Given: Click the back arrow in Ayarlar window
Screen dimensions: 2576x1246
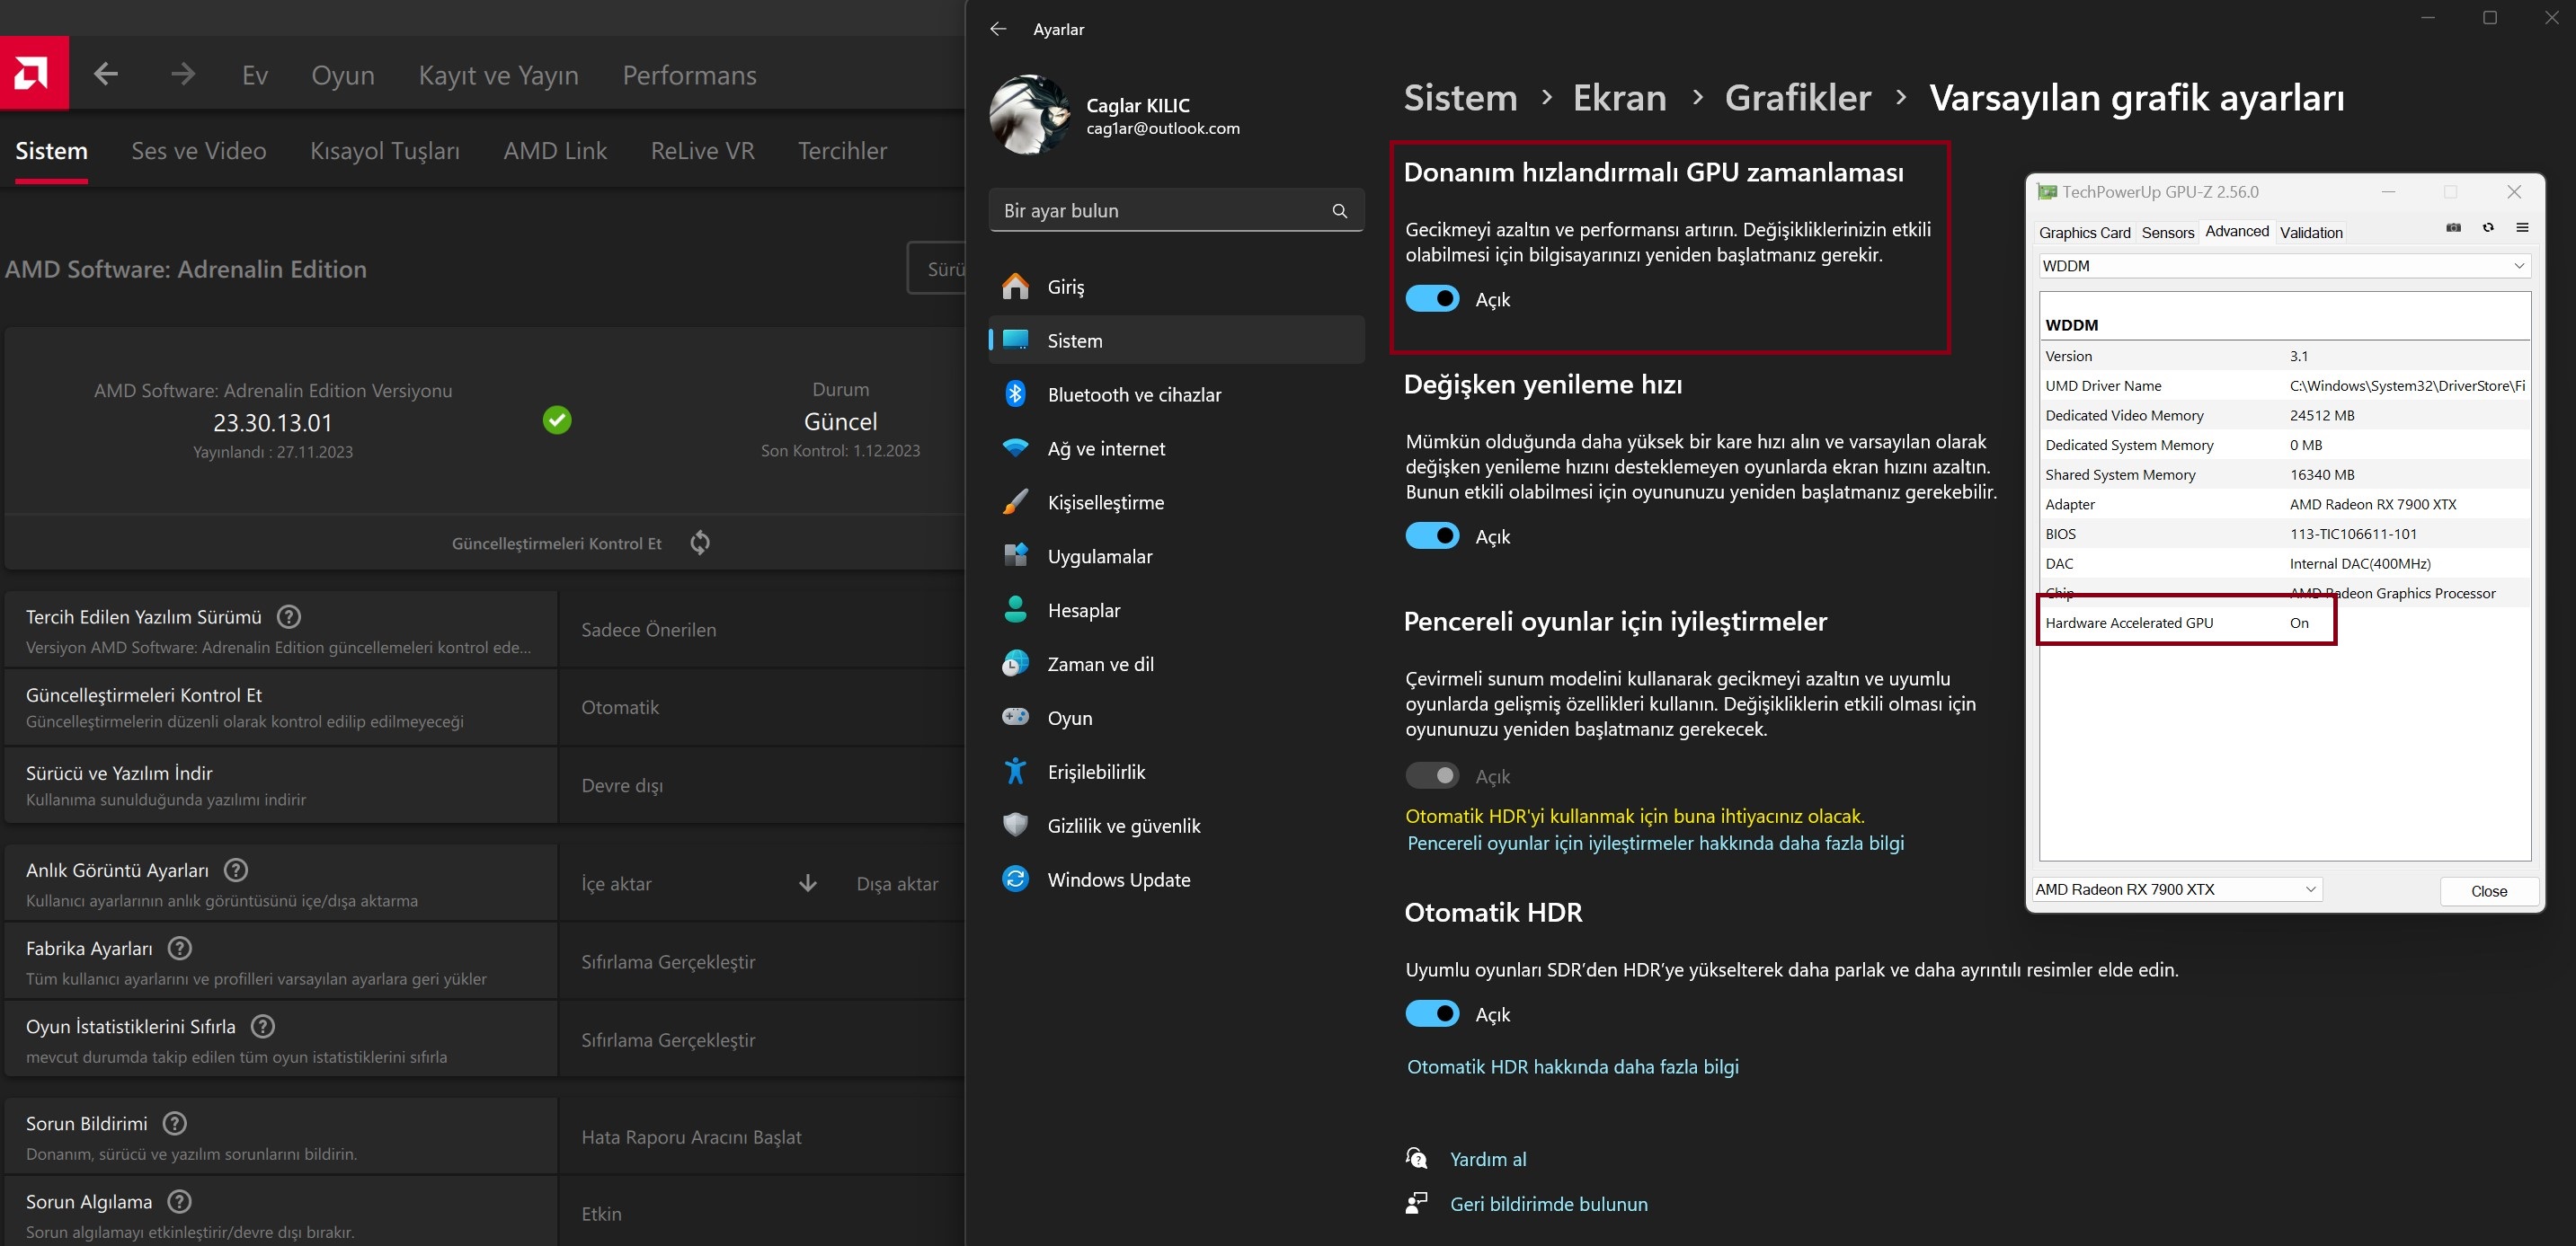Looking at the screenshot, I should (998, 29).
